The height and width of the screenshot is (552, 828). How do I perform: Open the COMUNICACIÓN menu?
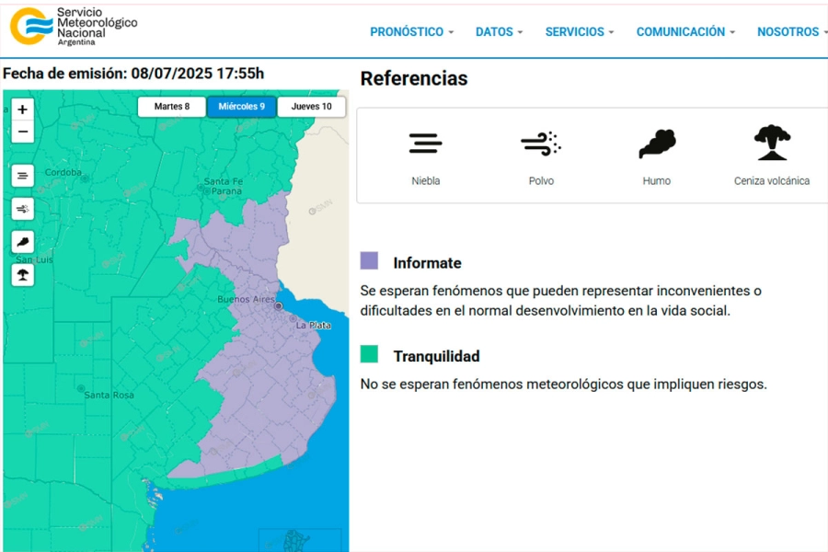tap(685, 32)
